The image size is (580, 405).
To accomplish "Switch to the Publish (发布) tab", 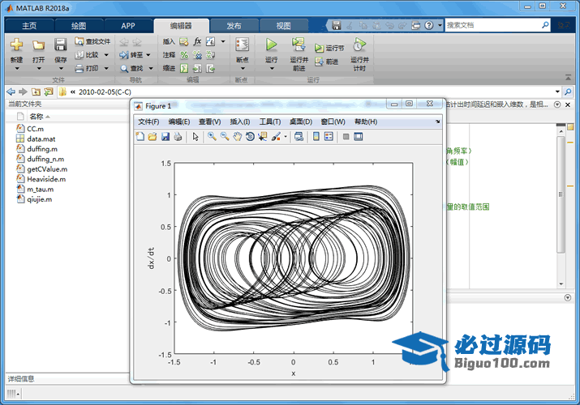I will click(x=234, y=26).
